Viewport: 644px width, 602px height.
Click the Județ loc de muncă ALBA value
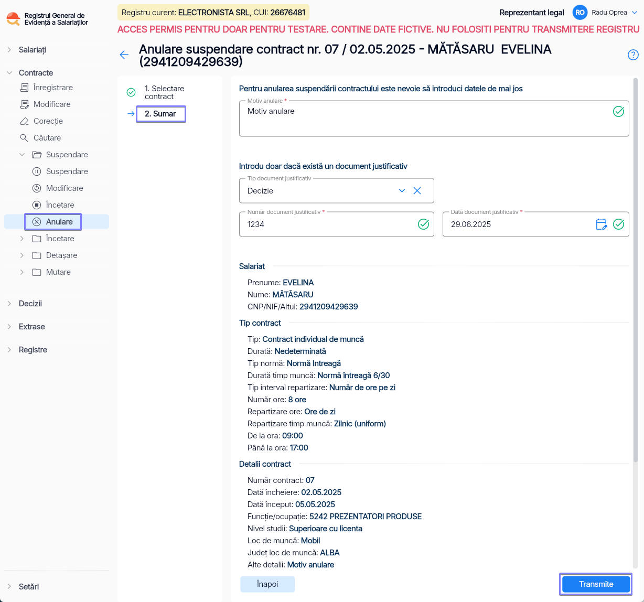coord(330,553)
